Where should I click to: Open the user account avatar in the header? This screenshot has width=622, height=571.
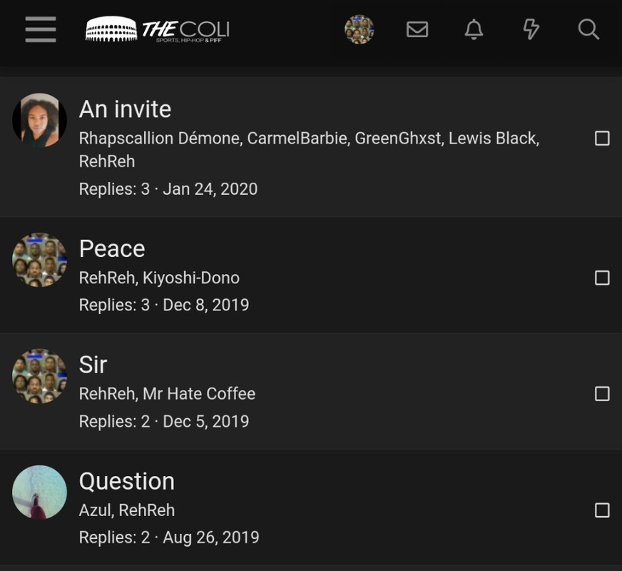[x=359, y=29]
